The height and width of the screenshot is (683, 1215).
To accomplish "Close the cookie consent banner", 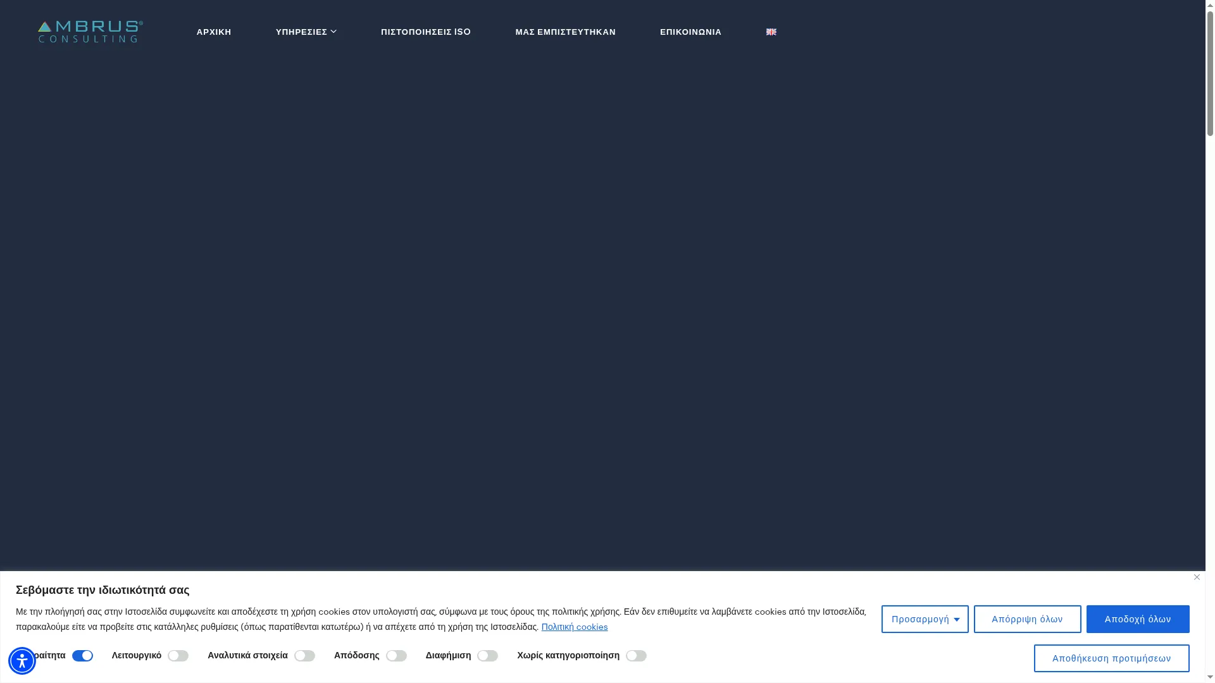I will point(1197,577).
